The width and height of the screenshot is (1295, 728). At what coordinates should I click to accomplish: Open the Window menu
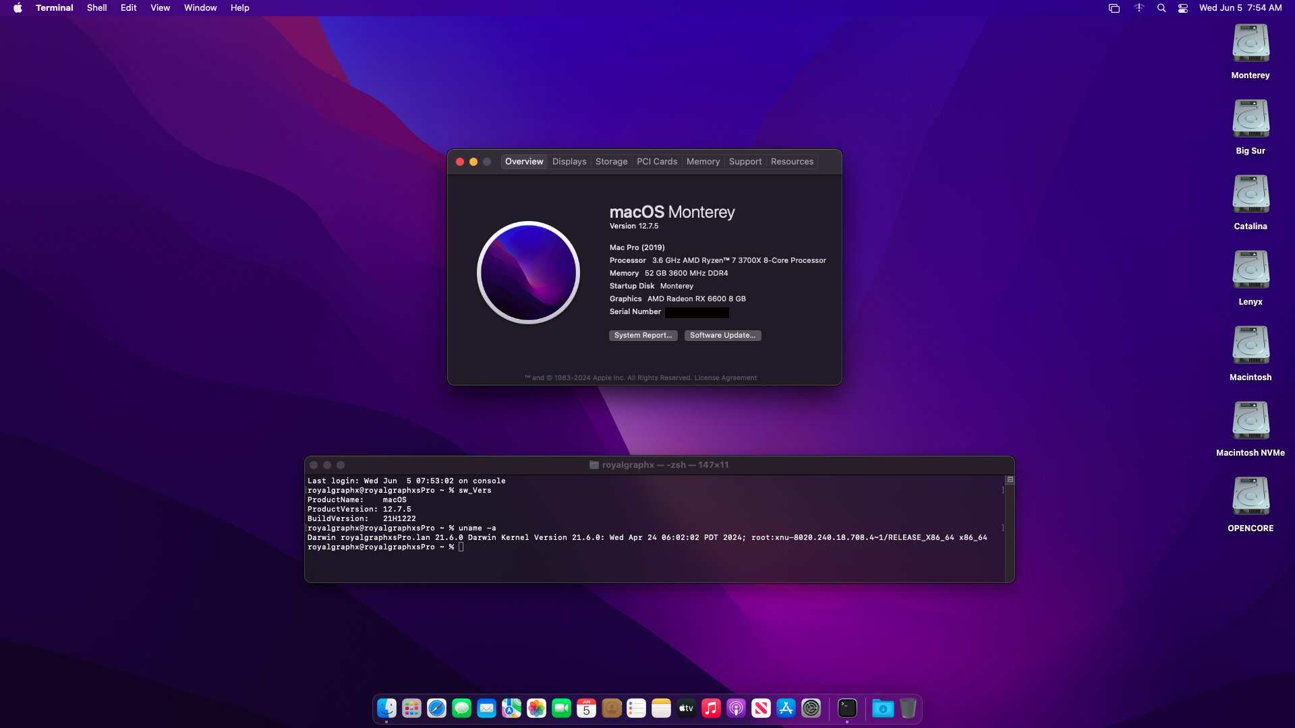(x=200, y=8)
